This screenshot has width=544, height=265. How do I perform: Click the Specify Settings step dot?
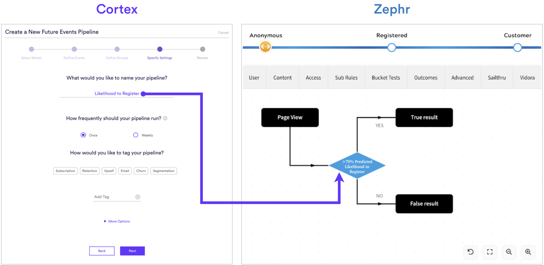160,49
